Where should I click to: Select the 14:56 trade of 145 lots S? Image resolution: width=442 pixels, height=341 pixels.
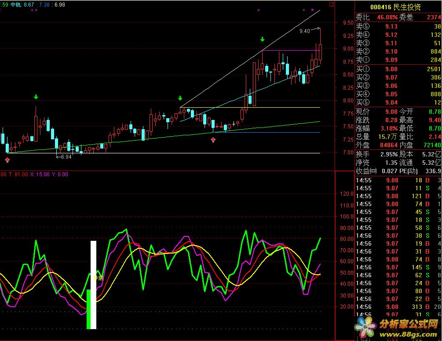click(398, 267)
